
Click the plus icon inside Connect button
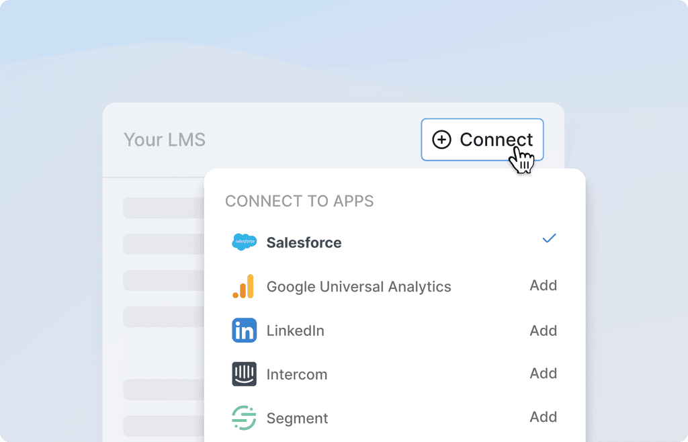pyautogui.click(x=442, y=140)
